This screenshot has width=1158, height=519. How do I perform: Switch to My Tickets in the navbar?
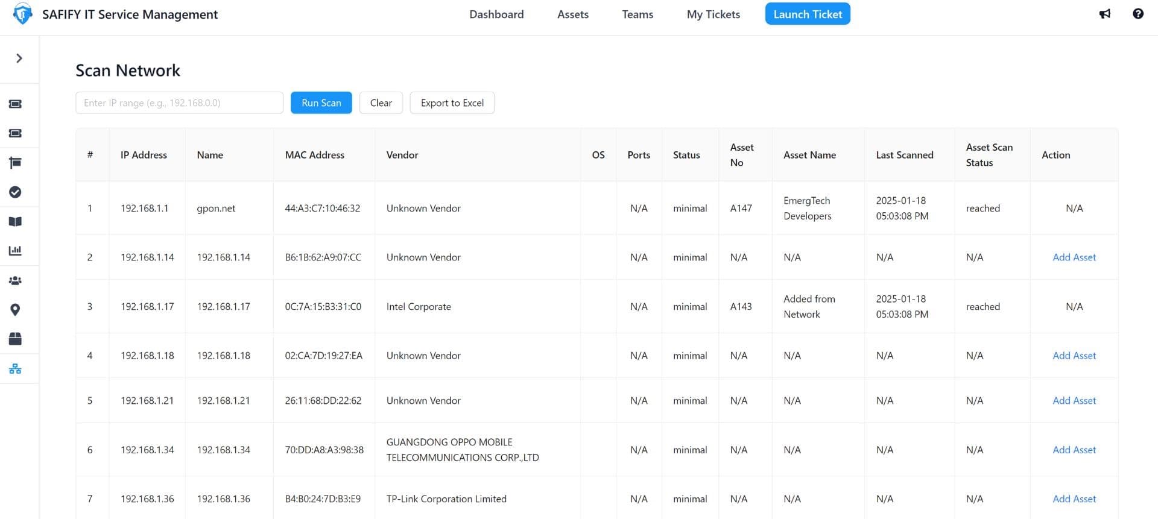(713, 14)
